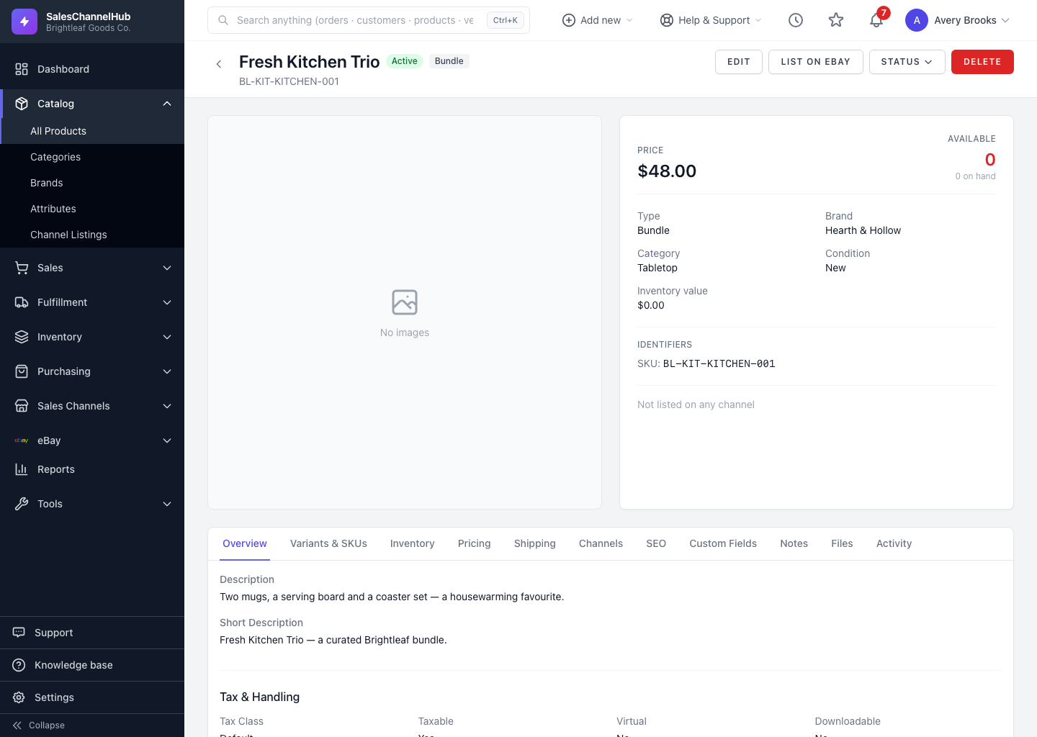This screenshot has height=737, width=1037.
Task: Click the Help & Support lifebuoy icon
Action: [x=667, y=20]
